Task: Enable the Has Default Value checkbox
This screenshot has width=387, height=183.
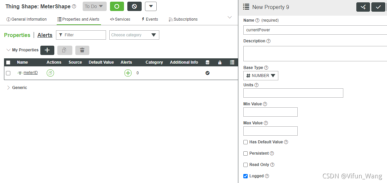Action: click(x=246, y=142)
